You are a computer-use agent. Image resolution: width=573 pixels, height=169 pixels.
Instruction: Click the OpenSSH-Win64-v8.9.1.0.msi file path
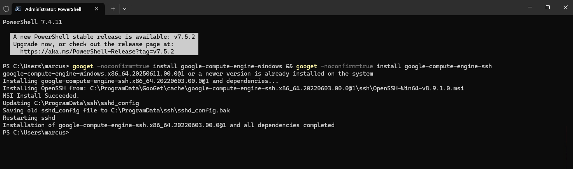(277, 88)
